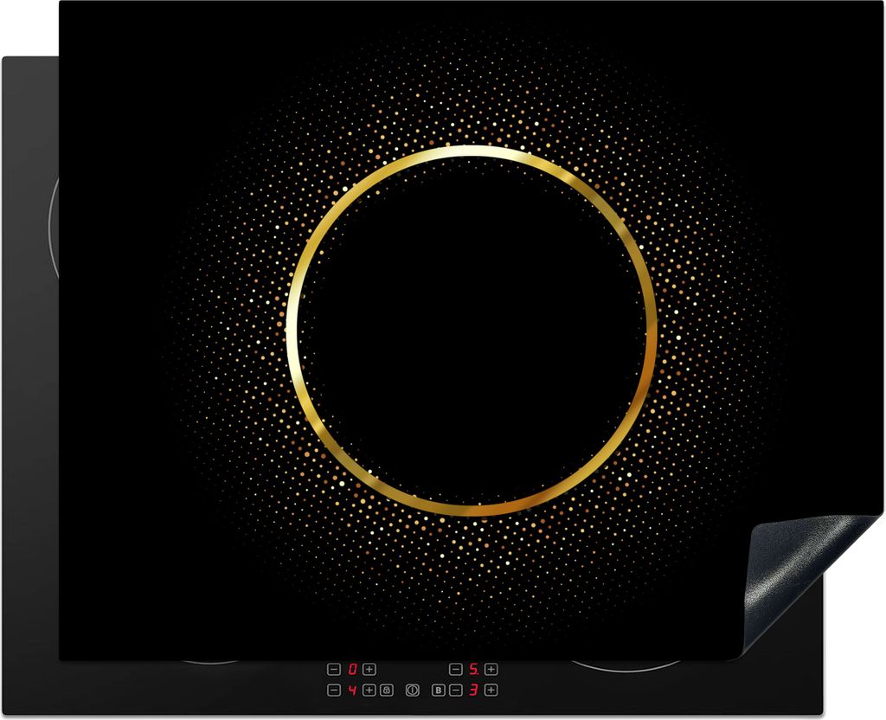Increase the zone showing heat level 4
The width and height of the screenshot is (886, 720).
pos(369,690)
